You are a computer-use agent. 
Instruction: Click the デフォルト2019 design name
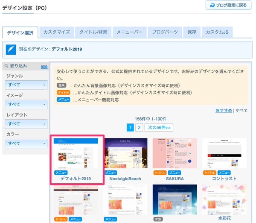[x=76, y=179]
